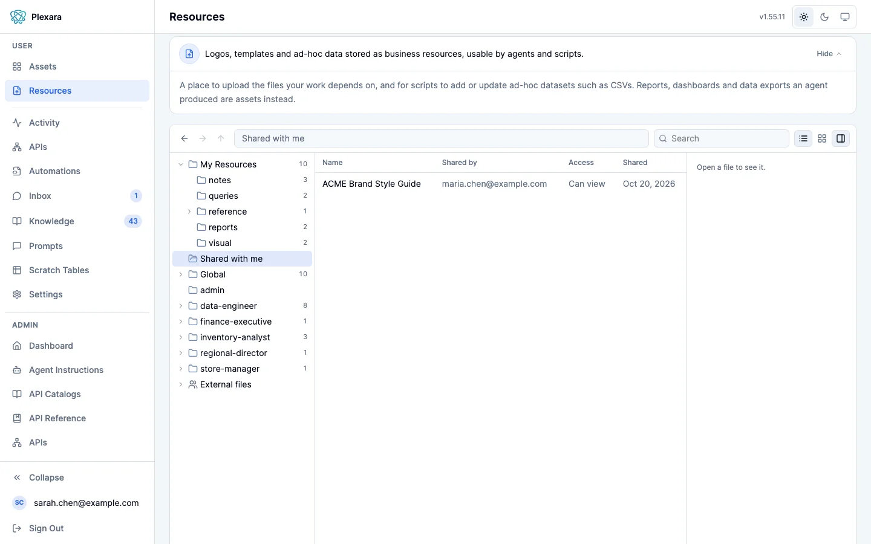This screenshot has height=544, width=871.
Task: Select system theme monitor icon
Action: point(845,17)
